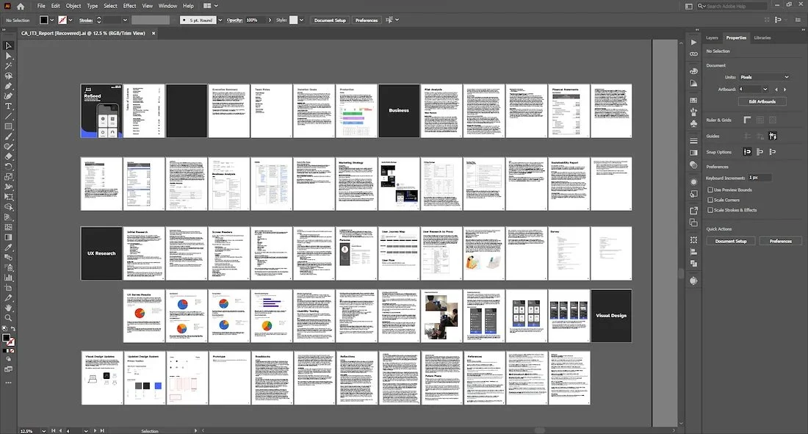Open the Swatches panel grid icon

[693, 100]
